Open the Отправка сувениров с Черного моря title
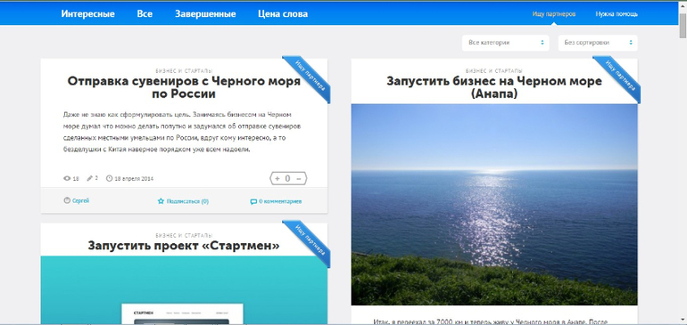Image resolution: width=687 pixels, height=325 pixels. 184,87
